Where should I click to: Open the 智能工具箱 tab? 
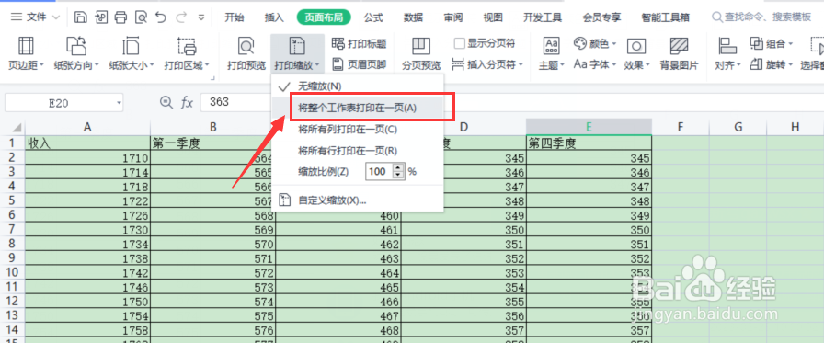click(x=665, y=17)
